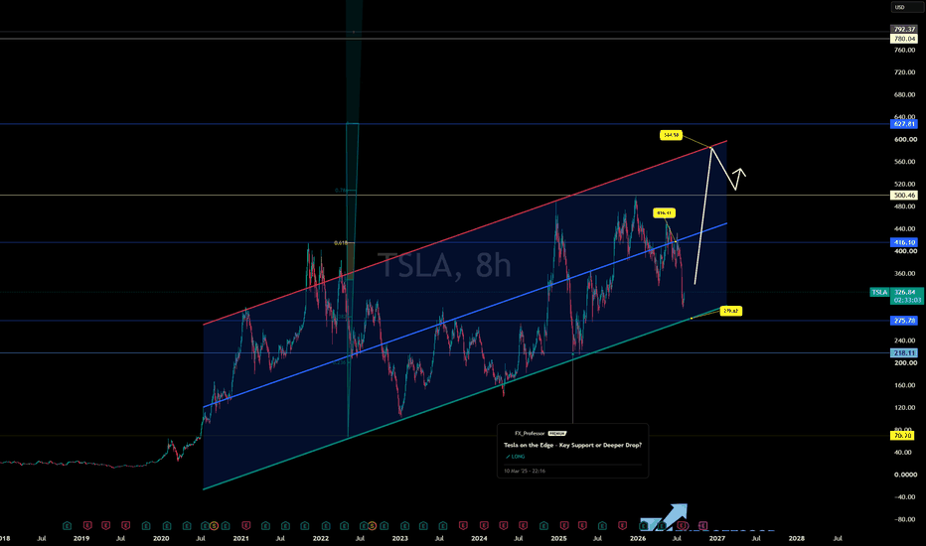Viewport: 926px width, 546px height.
Task: Select the 0.786 Fibonacci level label
Action: [341, 191]
